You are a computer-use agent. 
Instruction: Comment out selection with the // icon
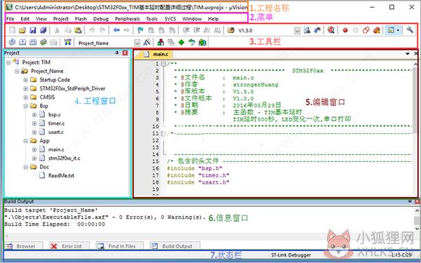pos(207,30)
